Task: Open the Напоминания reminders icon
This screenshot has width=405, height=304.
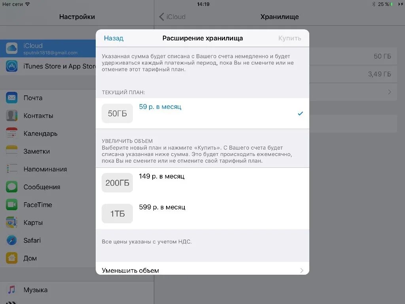Action: pos(11,169)
